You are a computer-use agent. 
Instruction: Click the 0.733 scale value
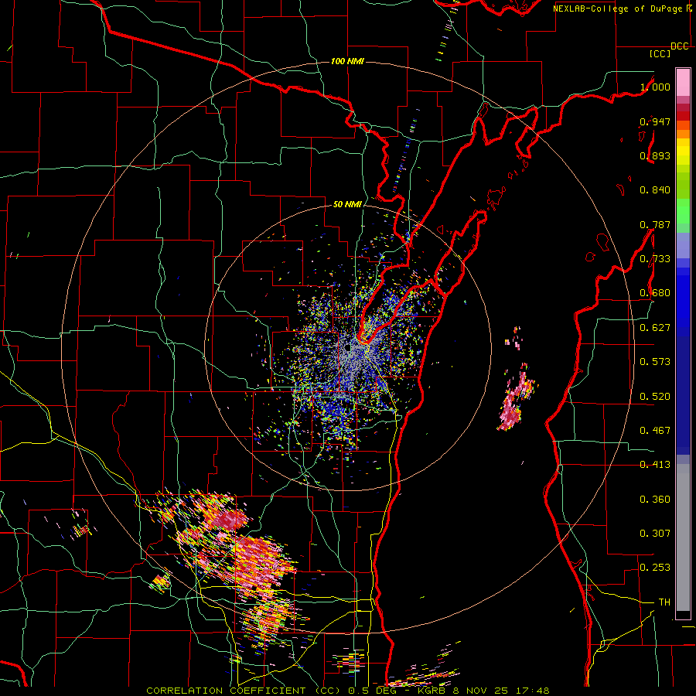point(655,259)
